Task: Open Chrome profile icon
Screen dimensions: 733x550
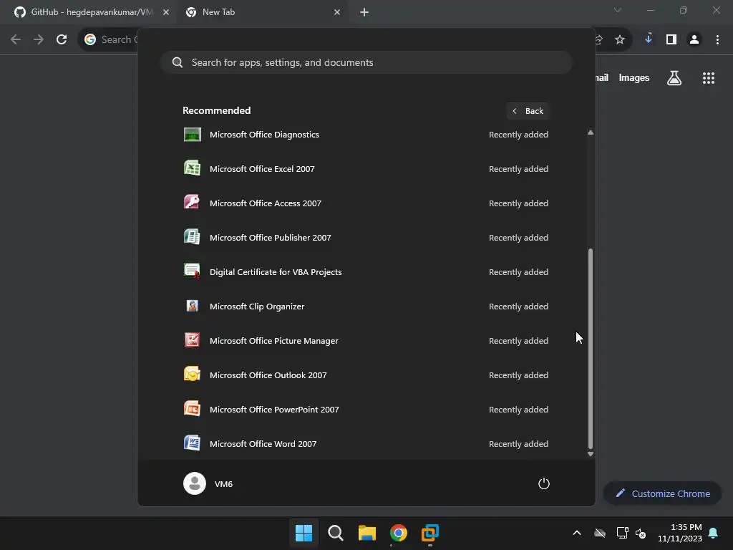Action: pos(694,40)
